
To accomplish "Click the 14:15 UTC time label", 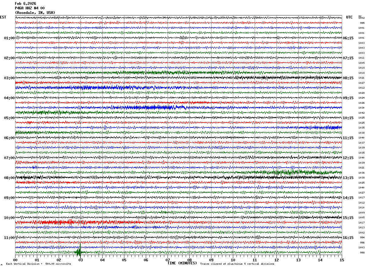I will [x=348, y=198].
